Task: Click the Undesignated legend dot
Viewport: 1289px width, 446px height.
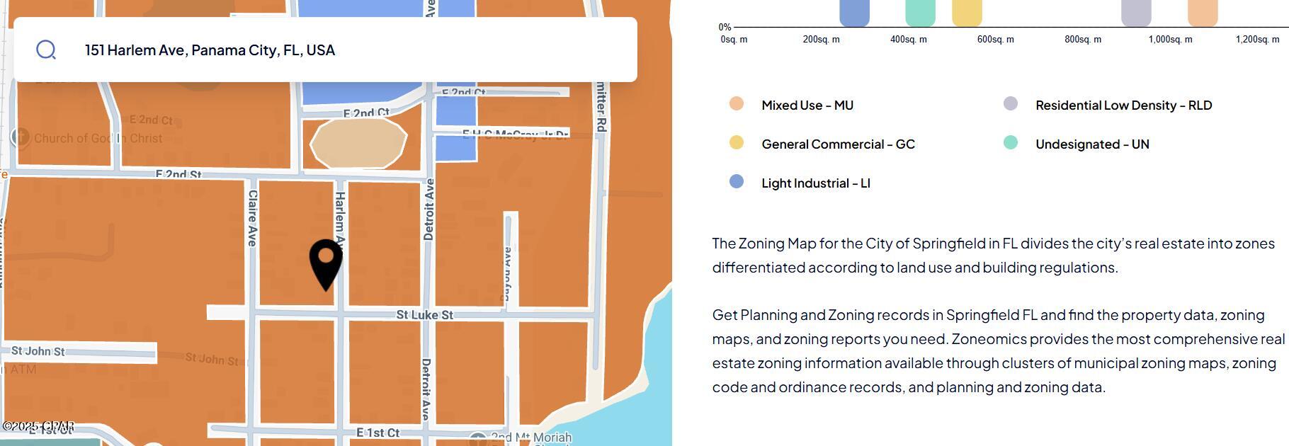Action: tap(1011, 143)
